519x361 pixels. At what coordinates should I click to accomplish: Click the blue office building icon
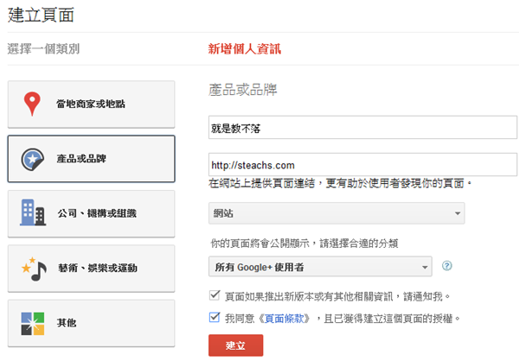pos(33,212)
